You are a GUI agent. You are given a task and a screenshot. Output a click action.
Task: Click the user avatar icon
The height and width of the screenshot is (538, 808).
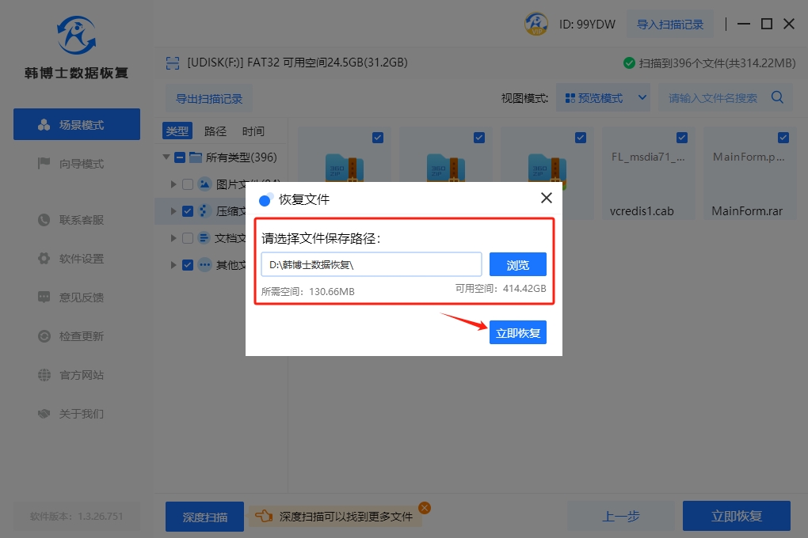[536, 24]
